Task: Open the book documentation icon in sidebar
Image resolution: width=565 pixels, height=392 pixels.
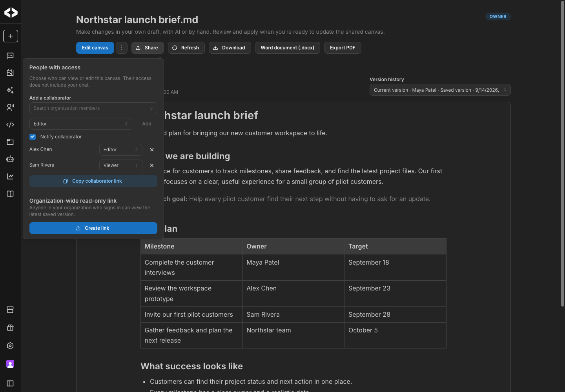Action: [x=11, y=194]
